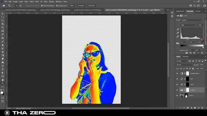
Task: Open the layer Kind filter dropdown
Action: pos(182,61)
